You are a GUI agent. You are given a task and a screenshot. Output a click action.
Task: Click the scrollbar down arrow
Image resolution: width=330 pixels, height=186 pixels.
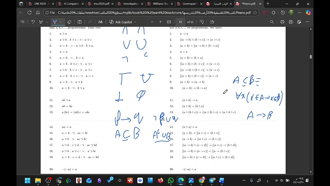tap(311, 172)
